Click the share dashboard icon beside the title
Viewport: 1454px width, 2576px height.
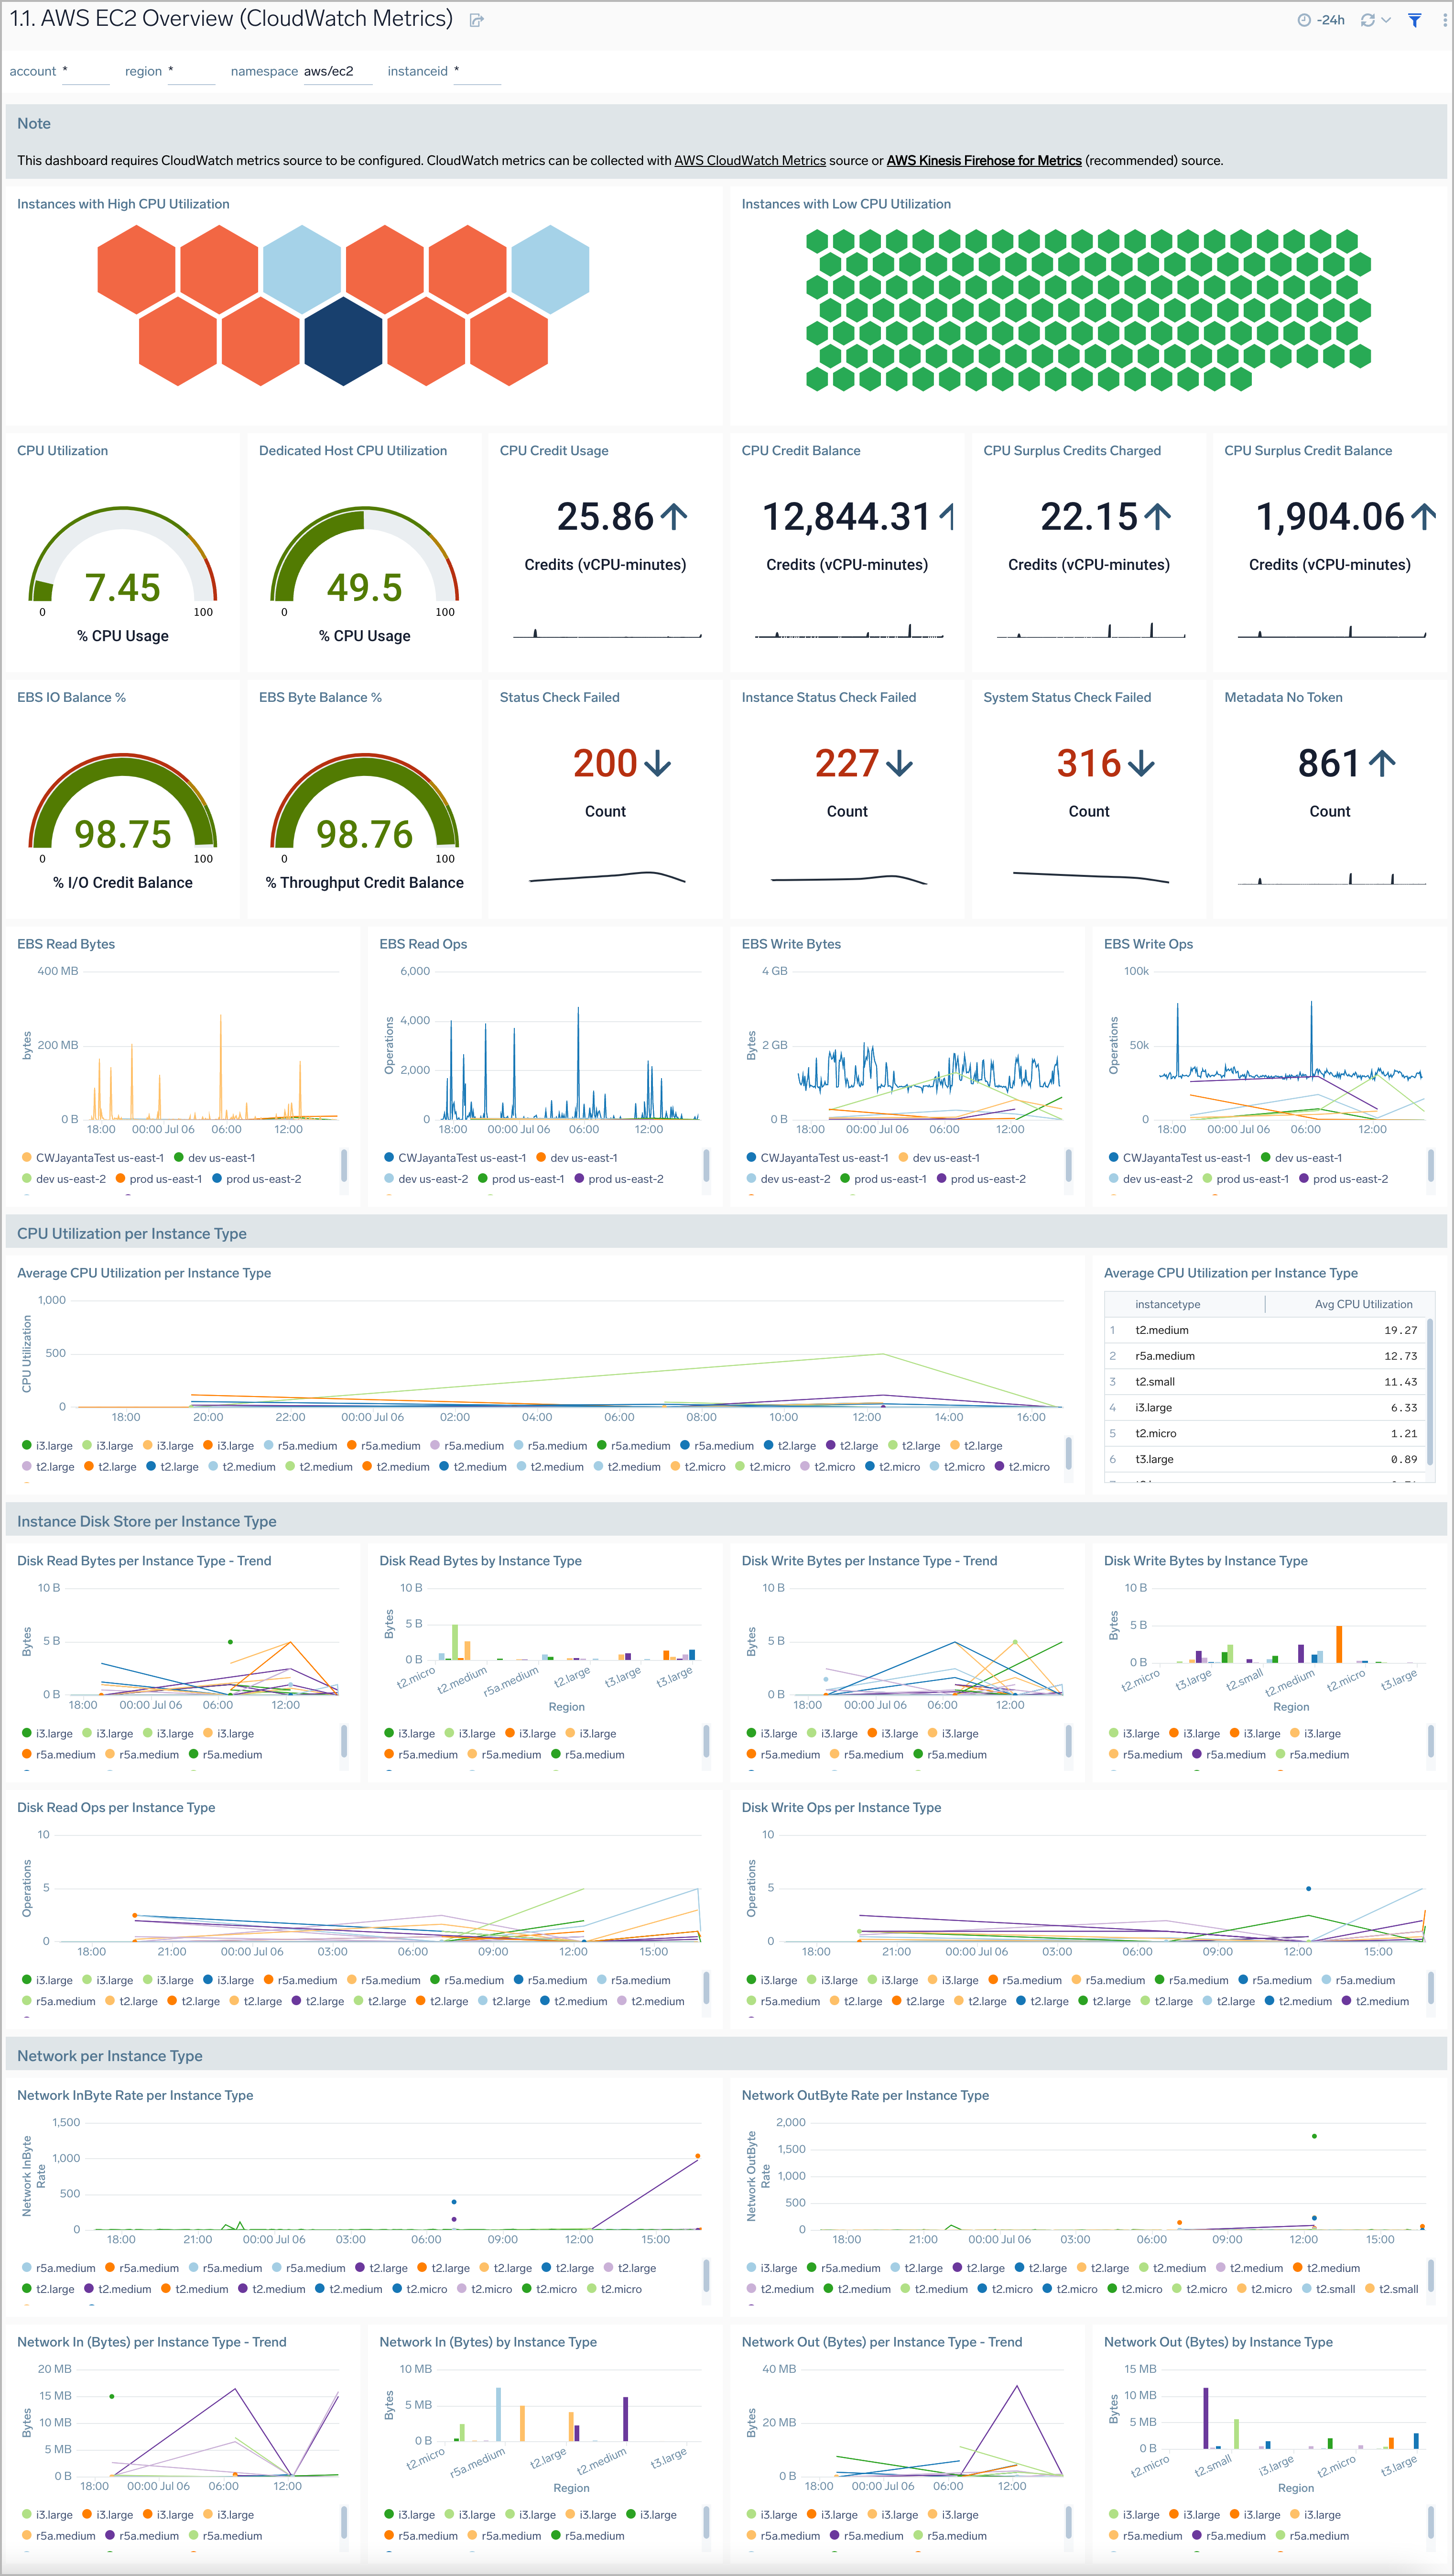477,20
